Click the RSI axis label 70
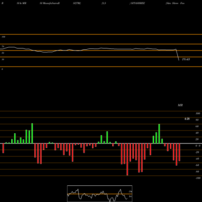 (3, 46)
